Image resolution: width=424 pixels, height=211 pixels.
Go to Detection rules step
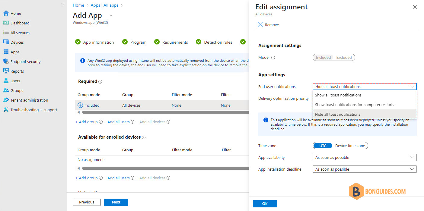coord(214,42)
